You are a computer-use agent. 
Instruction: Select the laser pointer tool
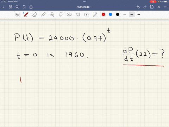[x=95, y=14]
